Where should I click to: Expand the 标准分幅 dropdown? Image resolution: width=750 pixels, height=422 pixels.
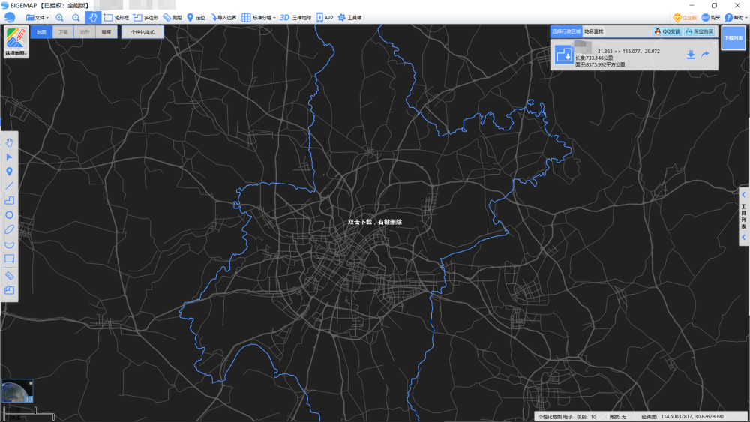coord(259,18)
